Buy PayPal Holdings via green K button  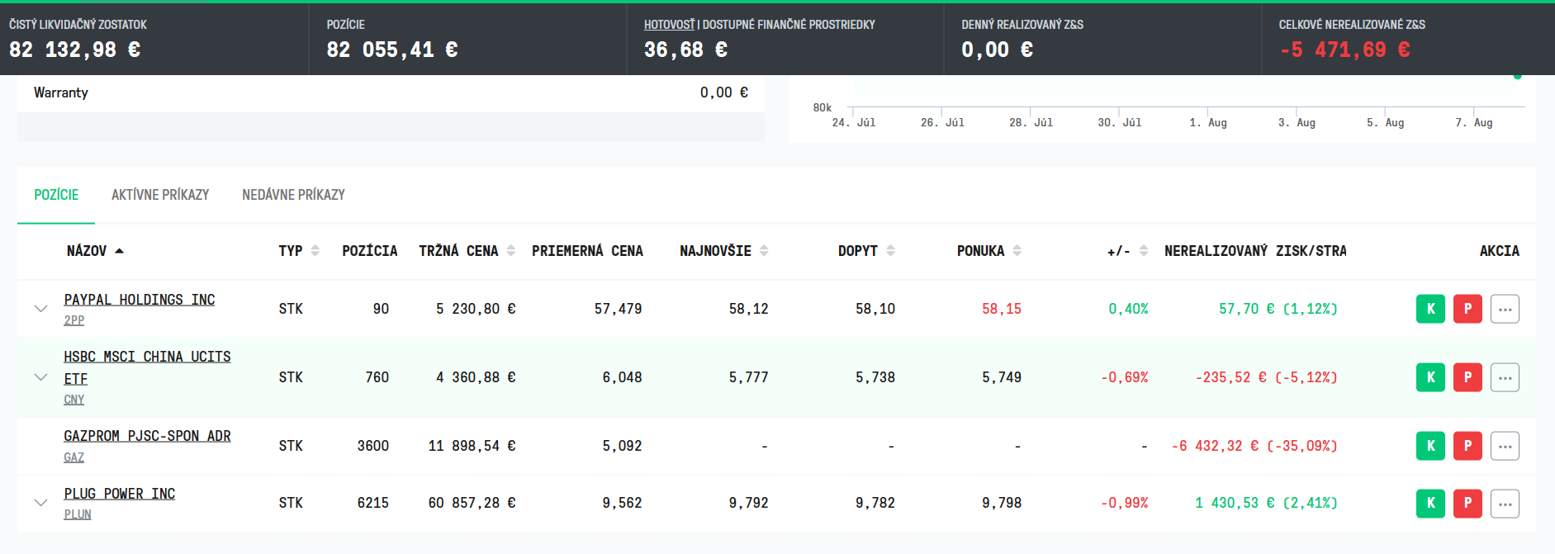(x=1430, y=309)
